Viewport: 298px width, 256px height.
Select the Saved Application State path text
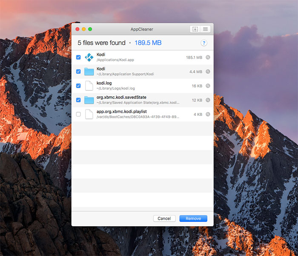138,103
